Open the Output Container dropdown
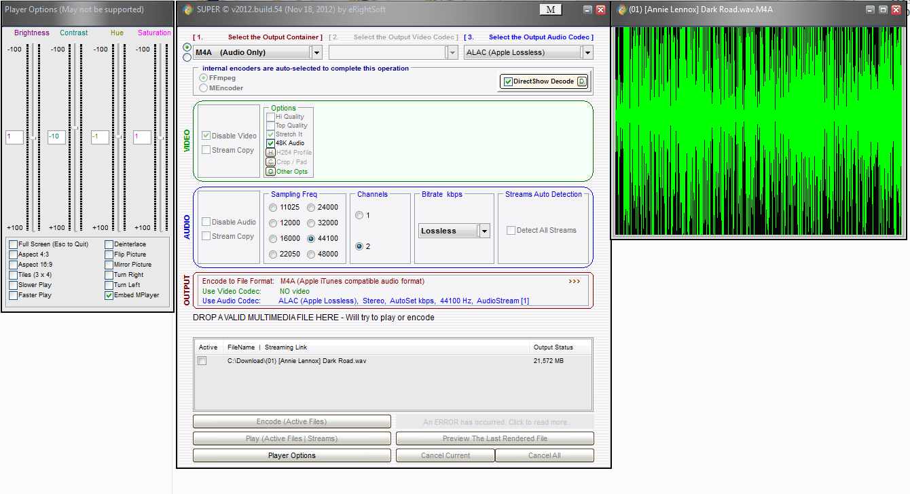The height and width of the screenshot is (494, 910). 316,52
